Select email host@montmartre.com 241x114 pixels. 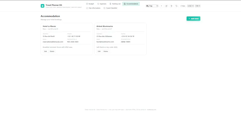[x=105, y=42]
